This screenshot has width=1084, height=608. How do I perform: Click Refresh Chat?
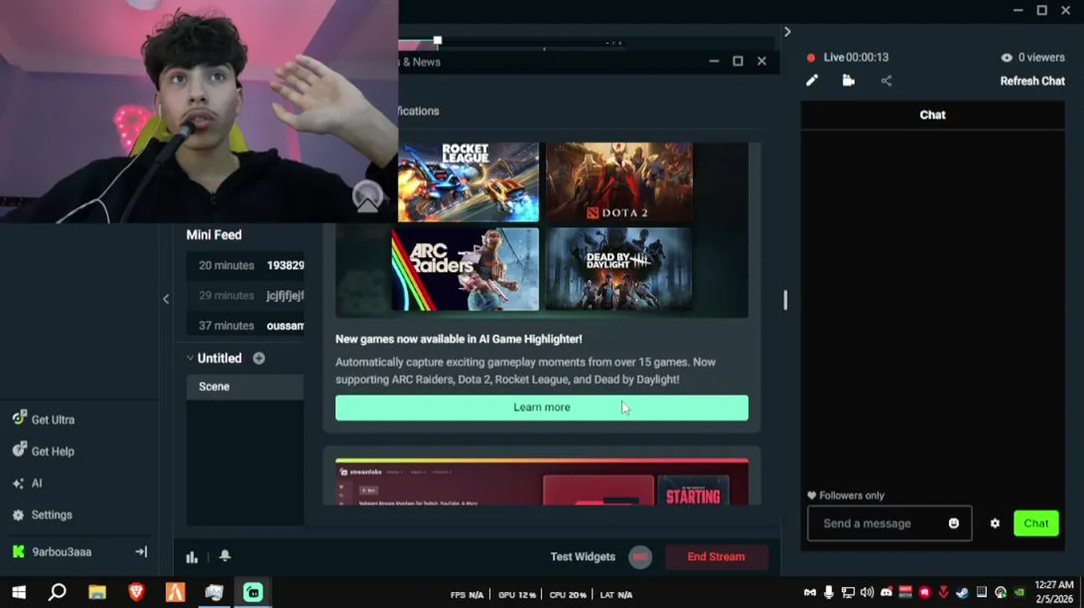pyautogui.click(x=1033, y=81)
